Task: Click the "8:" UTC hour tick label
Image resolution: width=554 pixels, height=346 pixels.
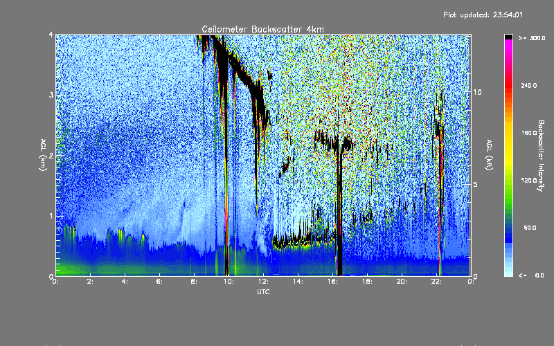Action: click(x=195, y=282)
